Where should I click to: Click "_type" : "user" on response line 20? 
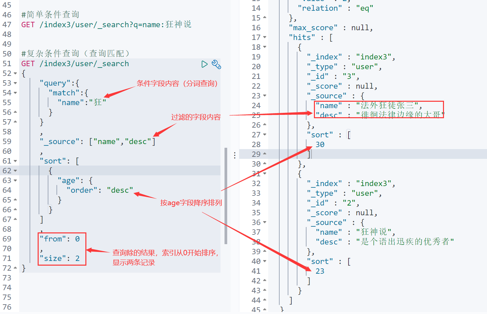point(344,67)
